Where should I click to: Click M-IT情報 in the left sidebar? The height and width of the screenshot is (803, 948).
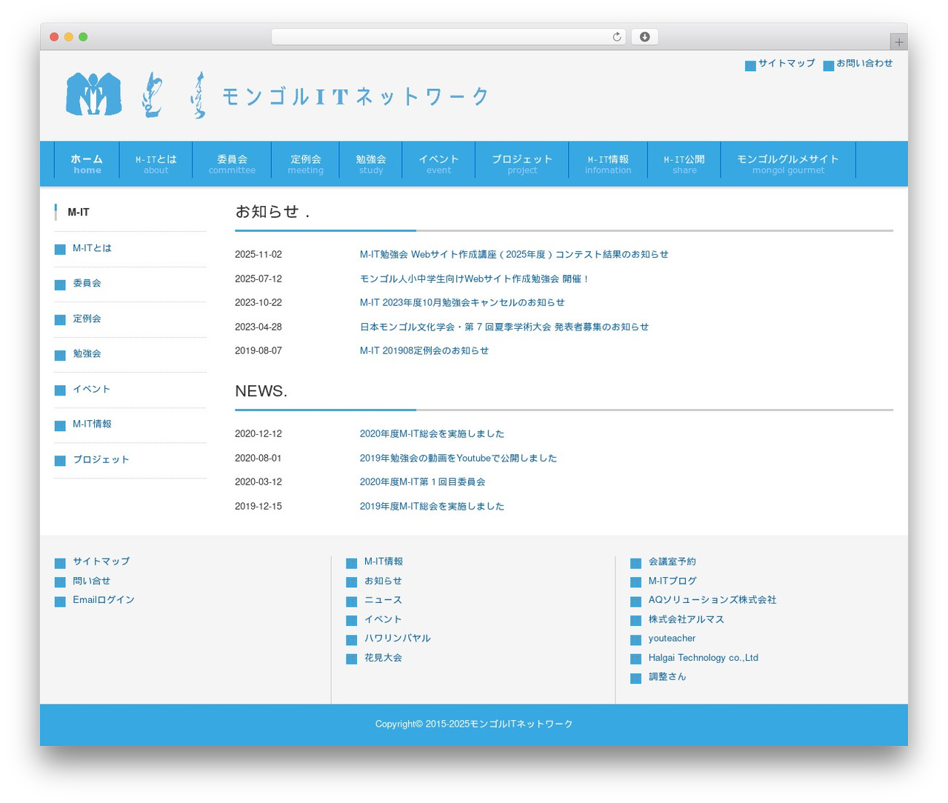[92, 424]
